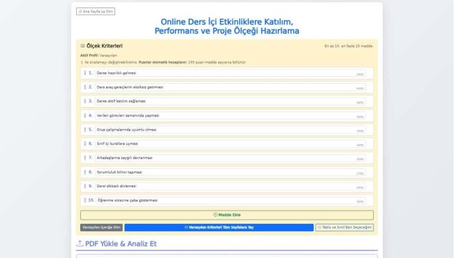Click the 'PDF Yükle & Analiz Et' heading
Image resolution: width=454 pixels, height=258 pixels.
coord(121,244)
